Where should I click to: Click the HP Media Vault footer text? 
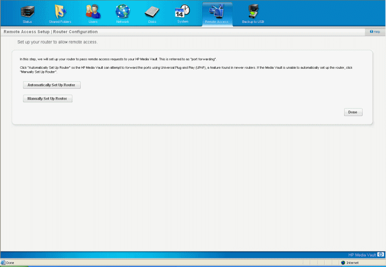362,254
